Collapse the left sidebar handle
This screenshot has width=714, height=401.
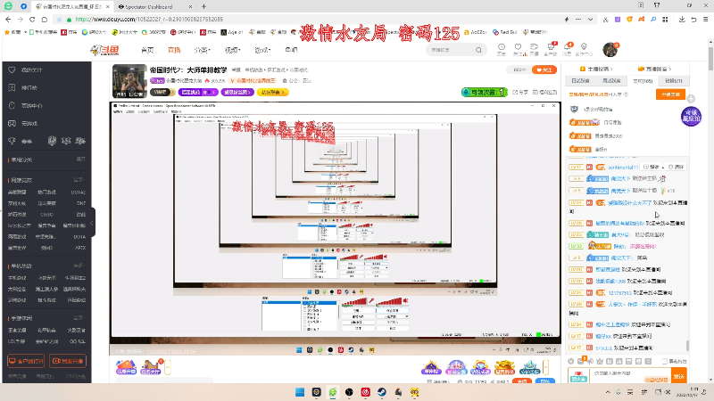[92, 223]
